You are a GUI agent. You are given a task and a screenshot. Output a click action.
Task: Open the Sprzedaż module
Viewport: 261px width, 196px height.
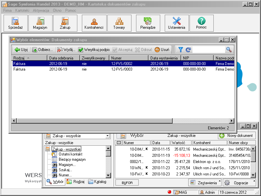pyautogui.click(x=15, y=23)
